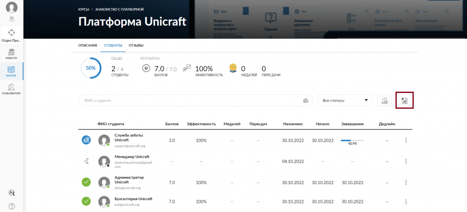Open Менеджер Unicraft student name

coord(132,157)
